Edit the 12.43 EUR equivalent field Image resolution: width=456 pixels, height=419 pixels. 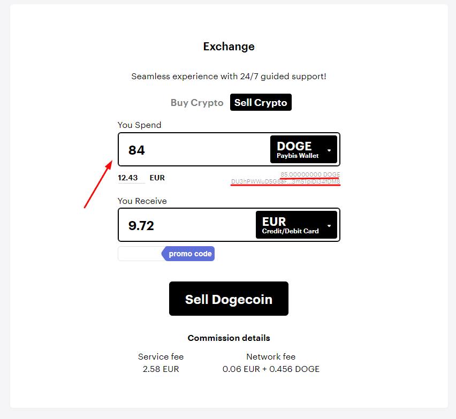[131, 178]
